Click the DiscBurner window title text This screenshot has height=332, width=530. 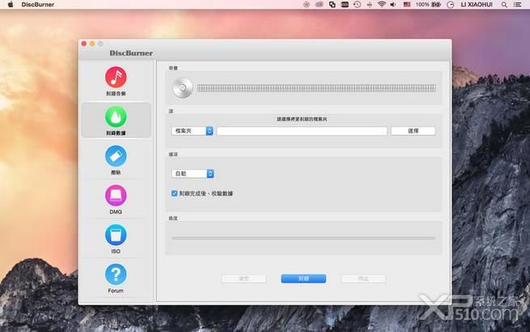[x=131, y=53]
